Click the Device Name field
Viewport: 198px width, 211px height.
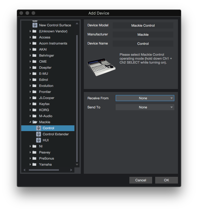[143, 44]
